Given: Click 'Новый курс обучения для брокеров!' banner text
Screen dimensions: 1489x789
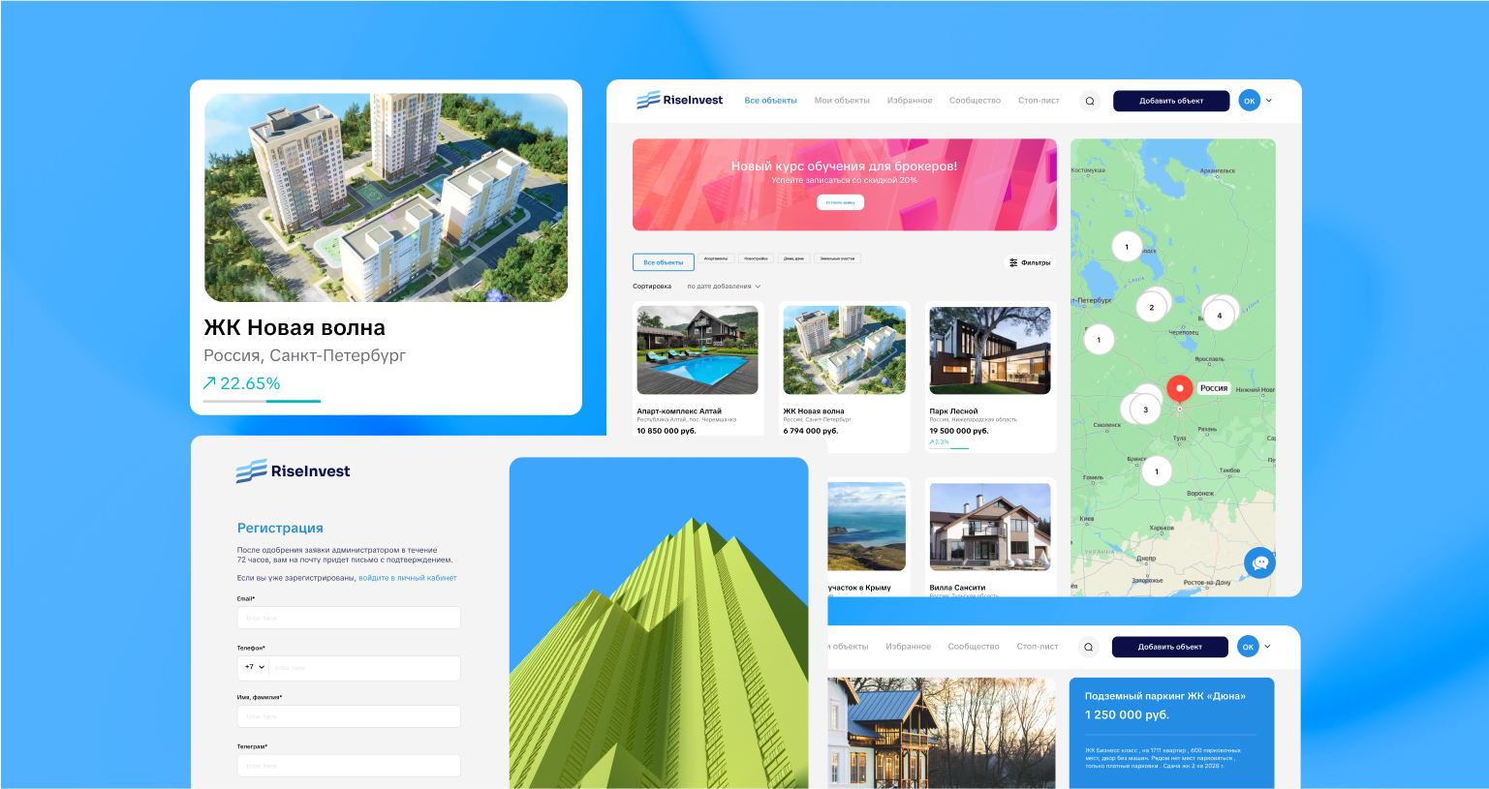Looking at the screenshot, I should coord(844,167).
